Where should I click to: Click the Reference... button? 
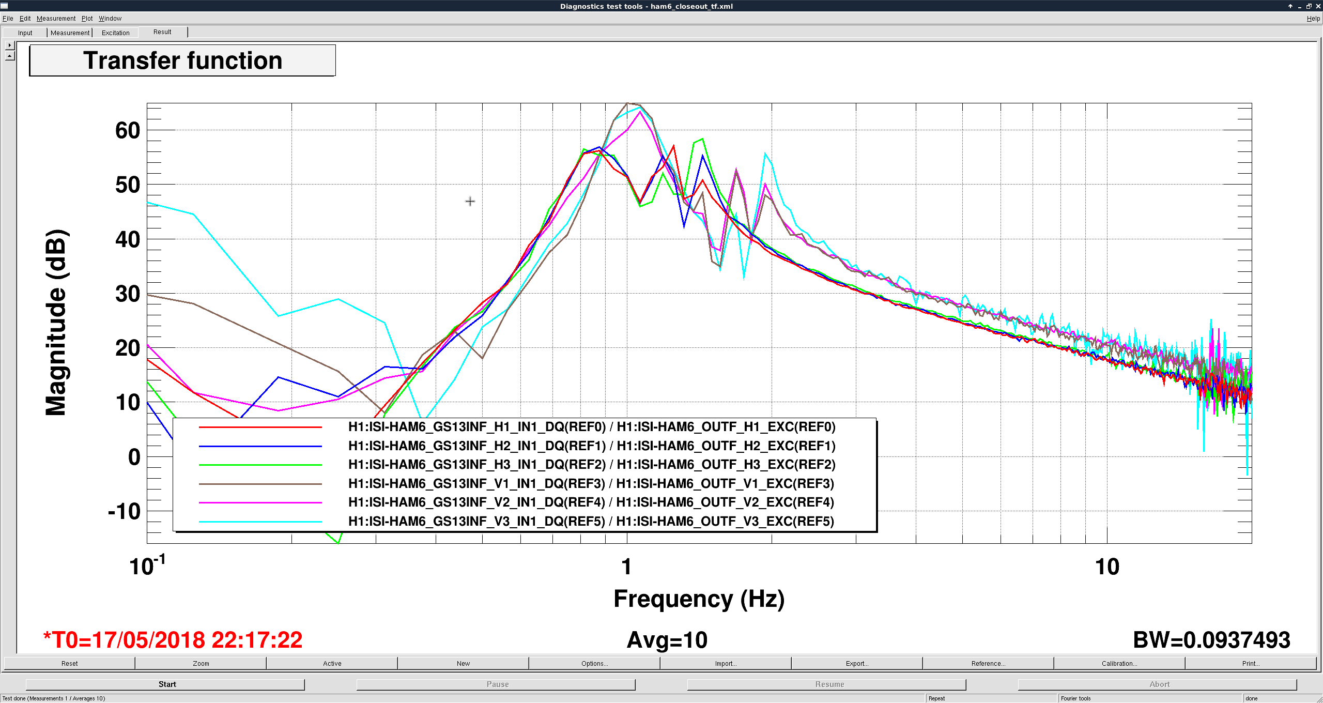pyautogui.click(x=988, y=663)
